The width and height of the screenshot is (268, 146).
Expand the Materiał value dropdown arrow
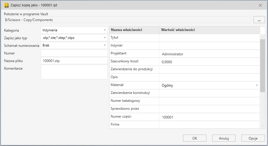click(x=257, y=85)
